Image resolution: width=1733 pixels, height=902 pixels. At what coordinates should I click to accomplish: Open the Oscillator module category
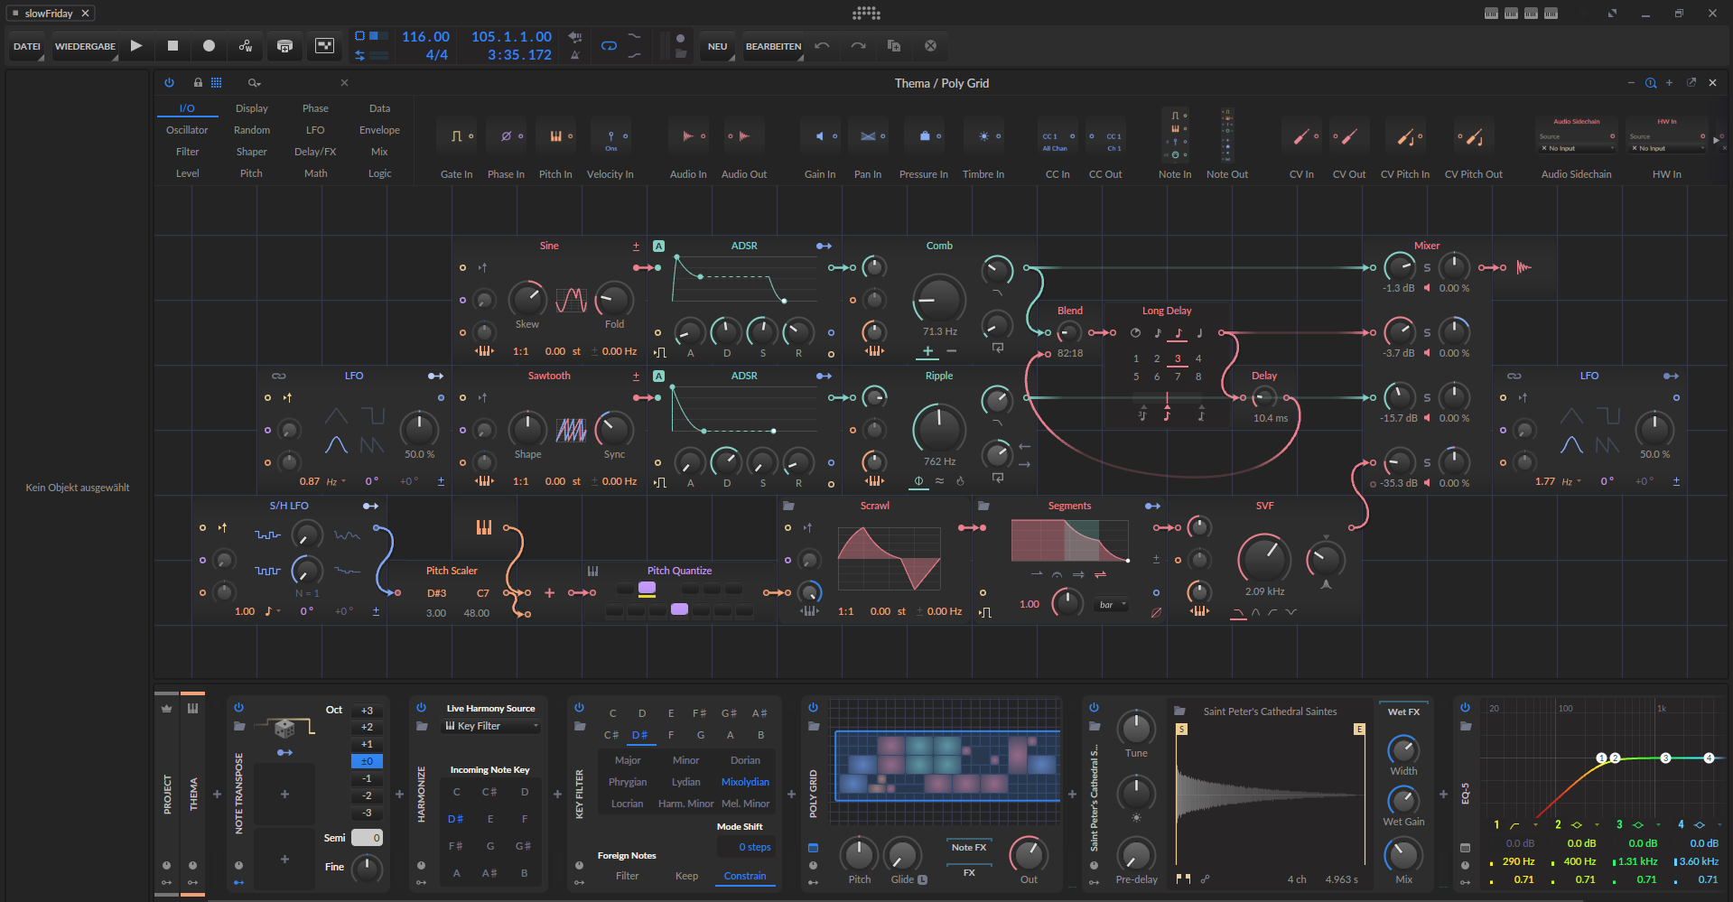(187, 130)
